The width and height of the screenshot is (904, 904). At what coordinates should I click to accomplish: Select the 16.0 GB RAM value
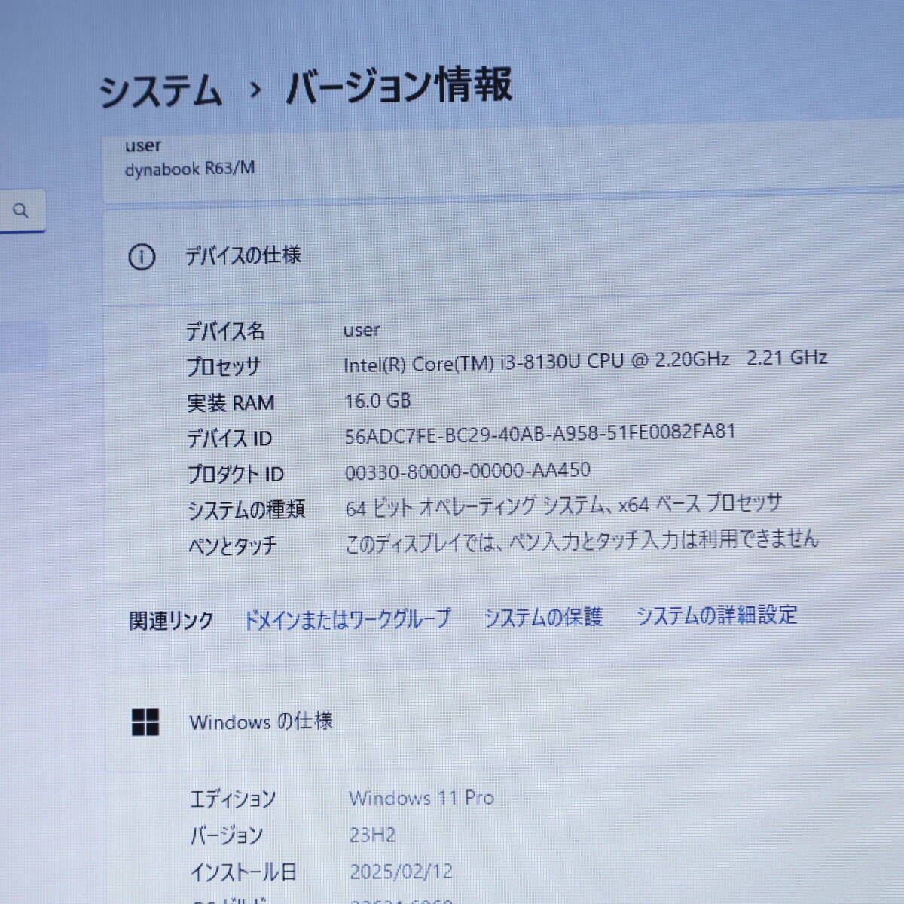click(377, 401)
